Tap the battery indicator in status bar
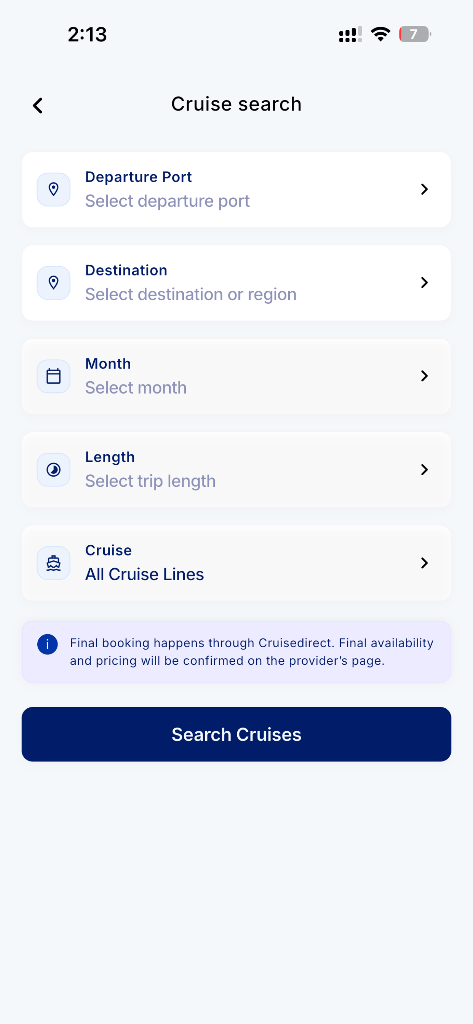 tap(415, 34)
